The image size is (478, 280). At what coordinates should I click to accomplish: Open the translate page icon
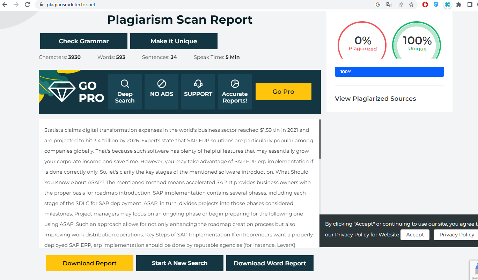tap(389, 5)
